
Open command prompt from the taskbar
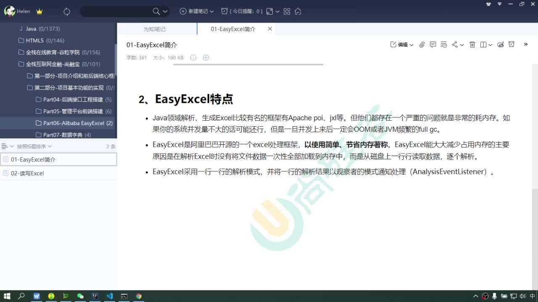pyautogui.click(x=124, y=296)
